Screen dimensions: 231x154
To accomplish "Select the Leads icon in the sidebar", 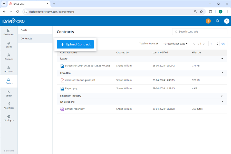I will pos(9,45).
